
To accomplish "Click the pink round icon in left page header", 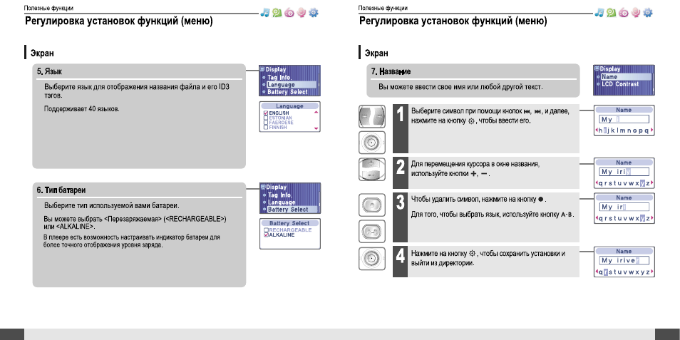I will pyautogui.click(x=289, y=13).
